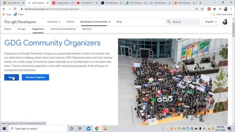Click the page URL in the address bar
Image resolution: width=235 pixels, height=132 pixels.
[52, 9]
